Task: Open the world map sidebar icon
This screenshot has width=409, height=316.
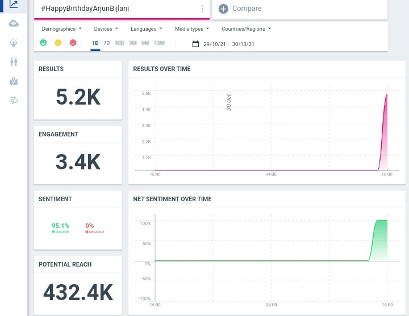Action: [x=14, y=81]
